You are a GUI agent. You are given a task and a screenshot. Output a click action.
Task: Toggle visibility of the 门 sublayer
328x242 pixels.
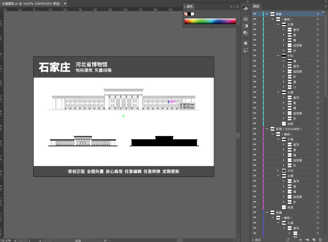255,87
